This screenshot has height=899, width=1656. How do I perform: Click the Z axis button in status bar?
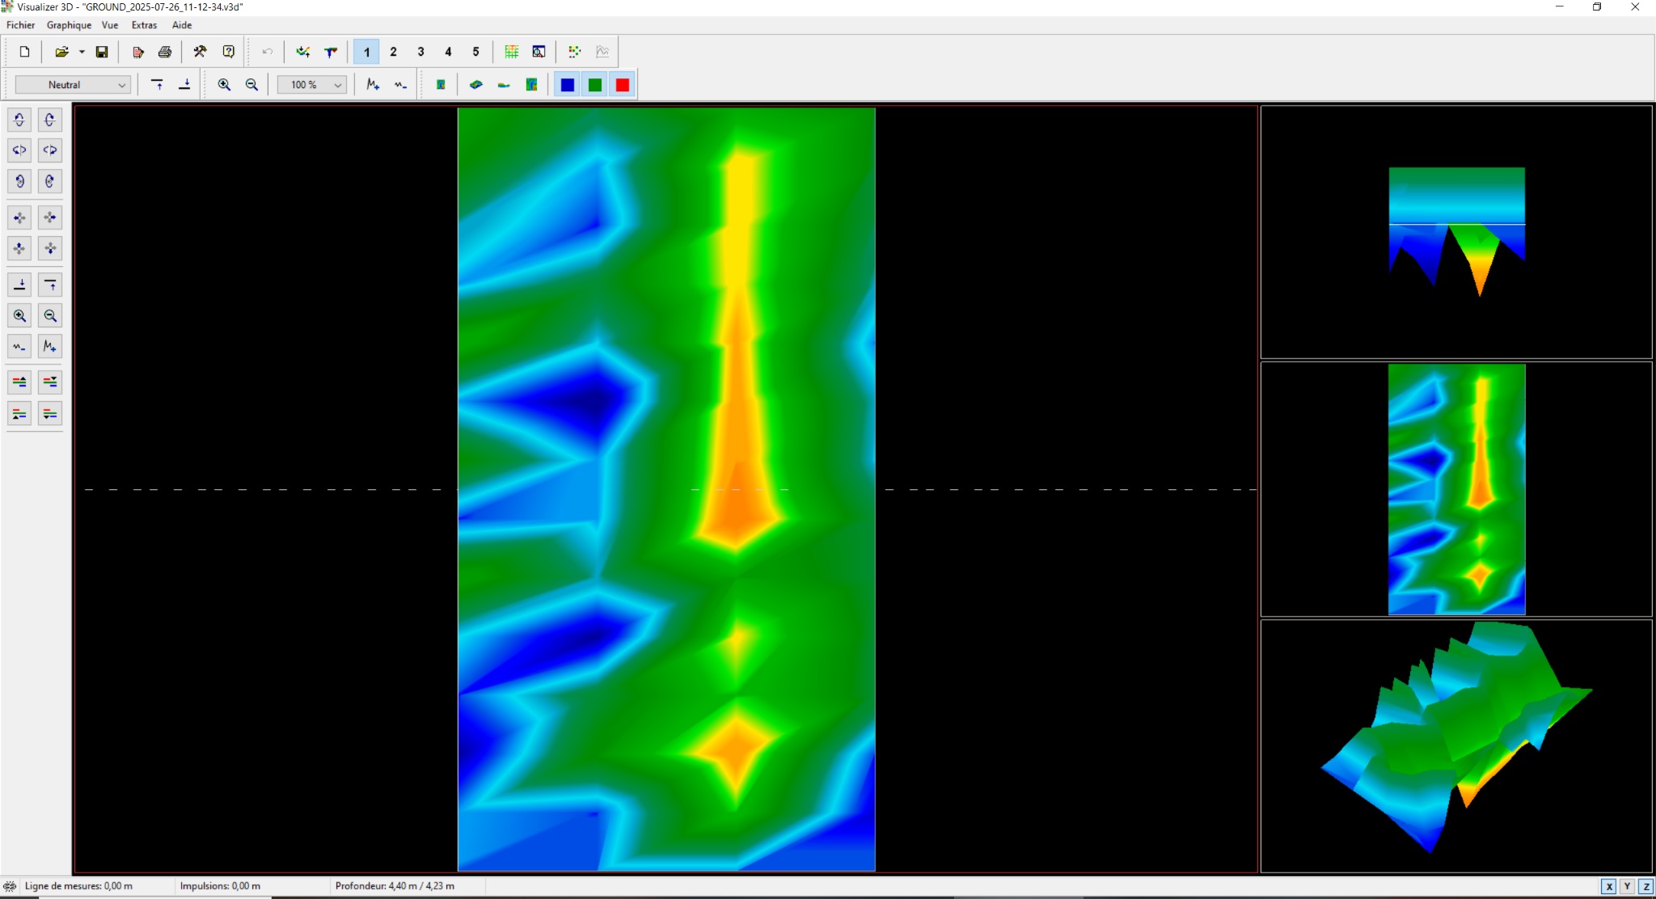point(1645,886)
